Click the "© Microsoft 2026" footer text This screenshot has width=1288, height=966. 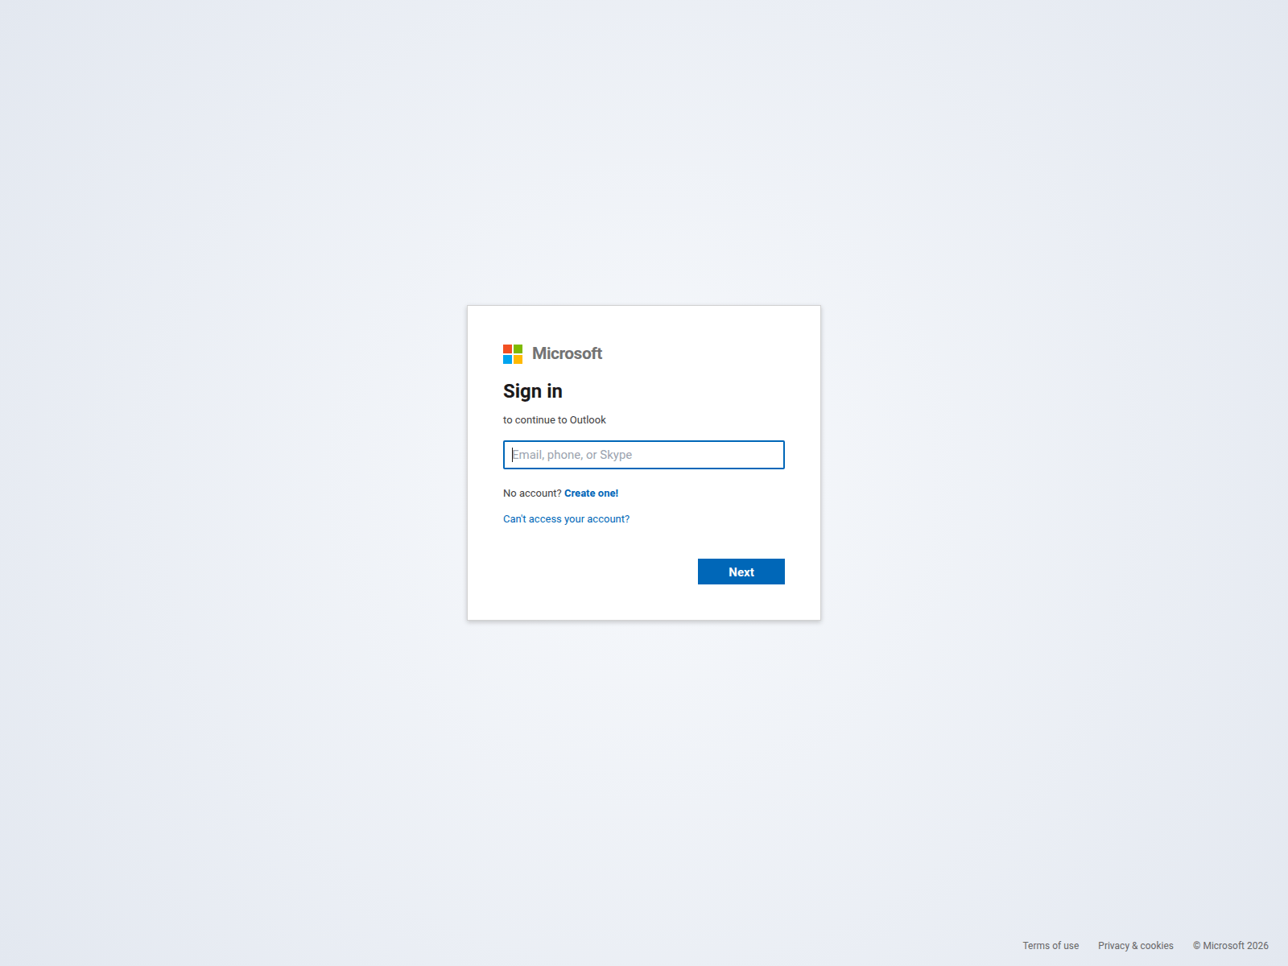1231,946
